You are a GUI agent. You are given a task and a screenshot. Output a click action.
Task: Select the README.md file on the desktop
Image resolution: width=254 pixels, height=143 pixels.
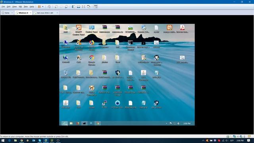[x=131, y=104]
